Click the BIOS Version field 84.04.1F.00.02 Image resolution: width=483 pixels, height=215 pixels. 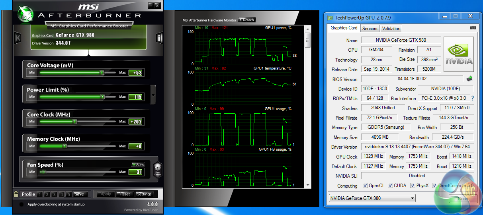tap(412, 79)
